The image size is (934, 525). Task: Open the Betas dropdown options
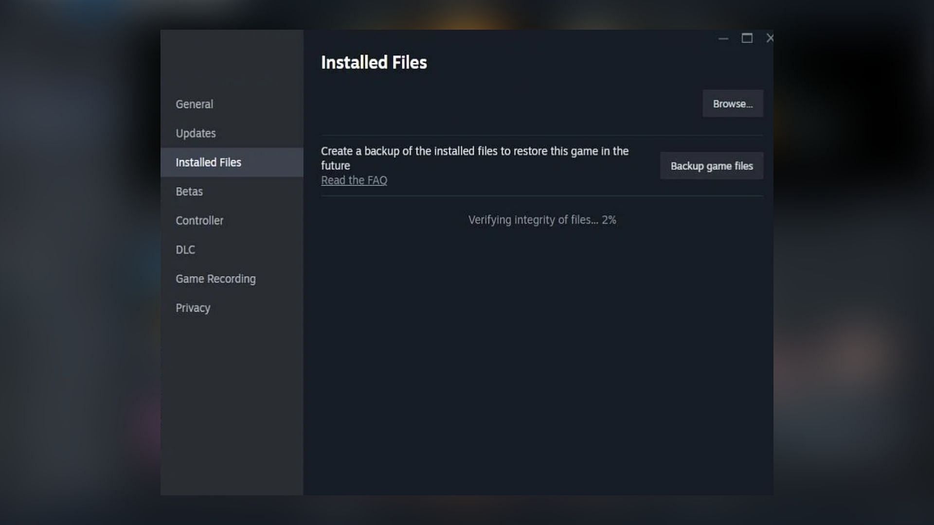[x=189, y=191]
